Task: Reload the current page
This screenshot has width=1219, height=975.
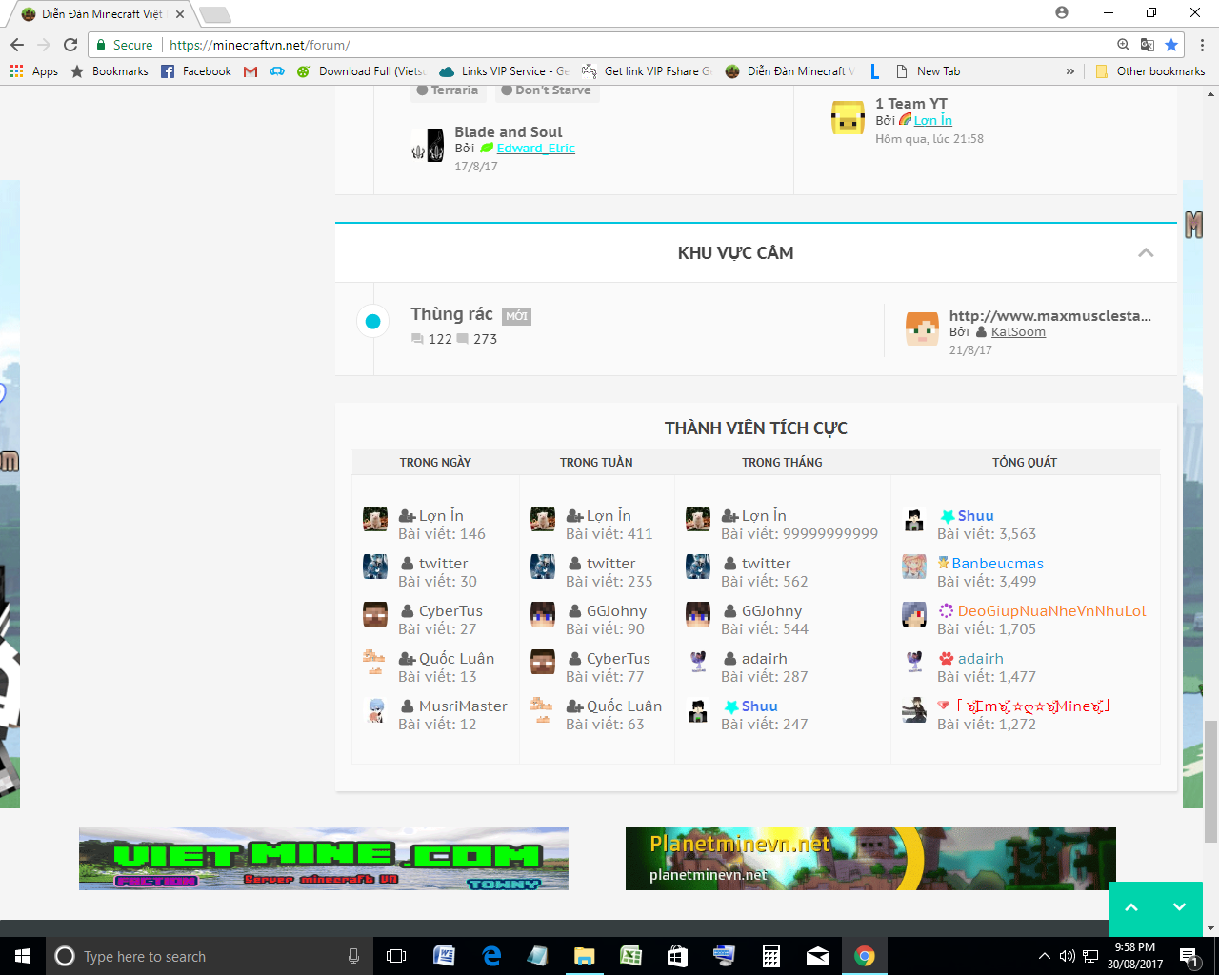Action: tap(70, 45)
